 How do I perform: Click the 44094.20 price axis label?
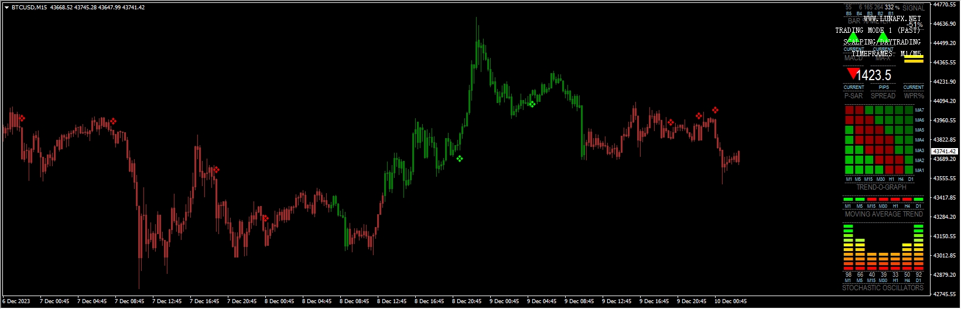point(945,101)
